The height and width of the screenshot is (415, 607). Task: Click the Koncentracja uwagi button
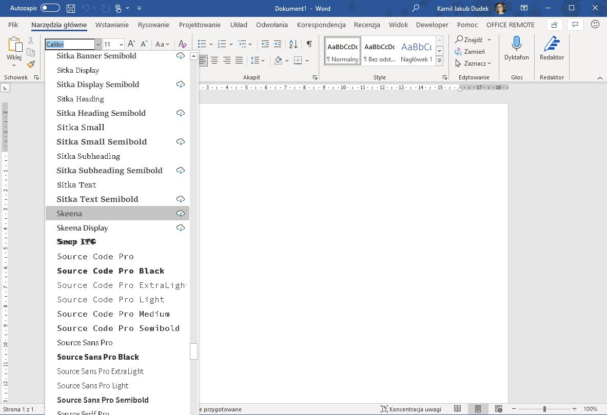pyautogui.click(x=410, y=409)
